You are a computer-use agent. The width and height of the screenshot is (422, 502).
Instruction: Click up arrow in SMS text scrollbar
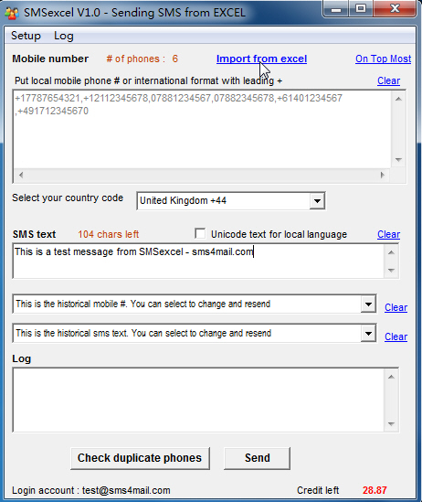pyautogui.click(x=391, y=252)
